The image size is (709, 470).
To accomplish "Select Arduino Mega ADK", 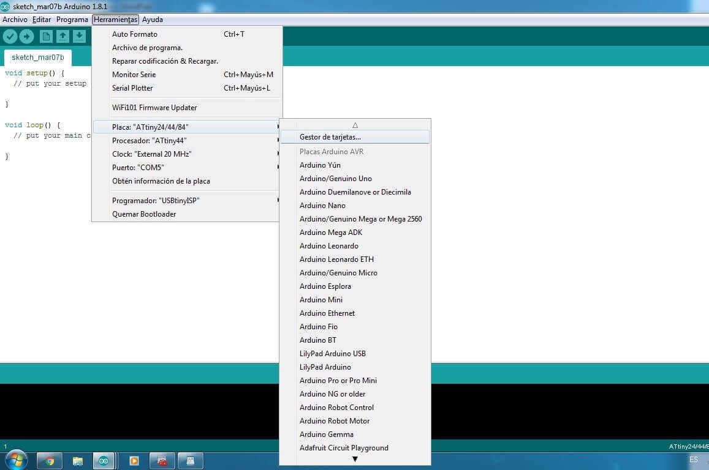I will tap(355, 233).
